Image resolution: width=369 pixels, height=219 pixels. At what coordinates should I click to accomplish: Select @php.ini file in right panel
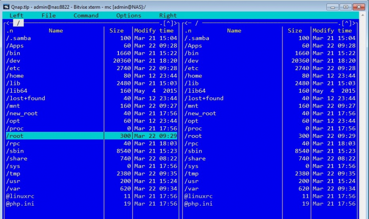(x=199, y=203)
